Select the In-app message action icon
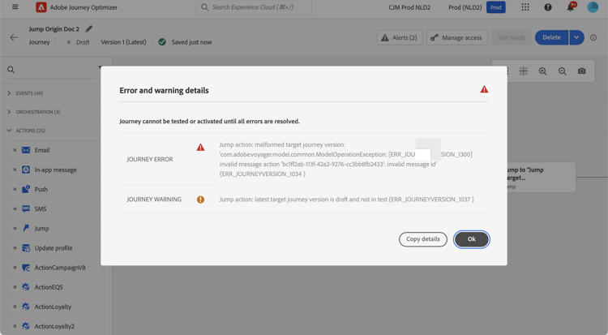The height and width of the screenshot is (335, 608). 26,170
